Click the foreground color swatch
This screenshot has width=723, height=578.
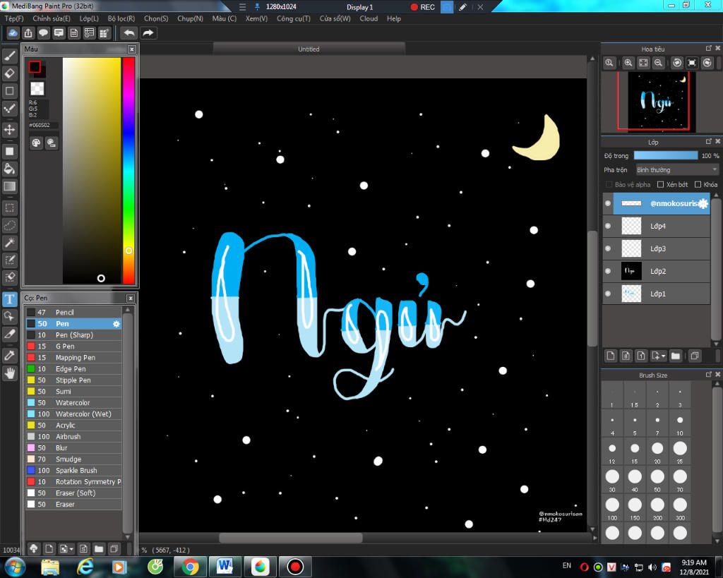pyautogui.click(x=35, y=67)
